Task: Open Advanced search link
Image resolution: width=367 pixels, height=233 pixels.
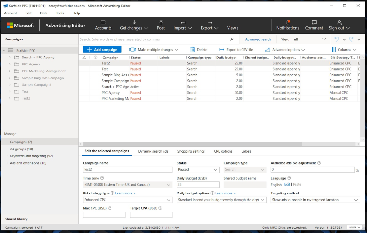Action: pos(258,39)
